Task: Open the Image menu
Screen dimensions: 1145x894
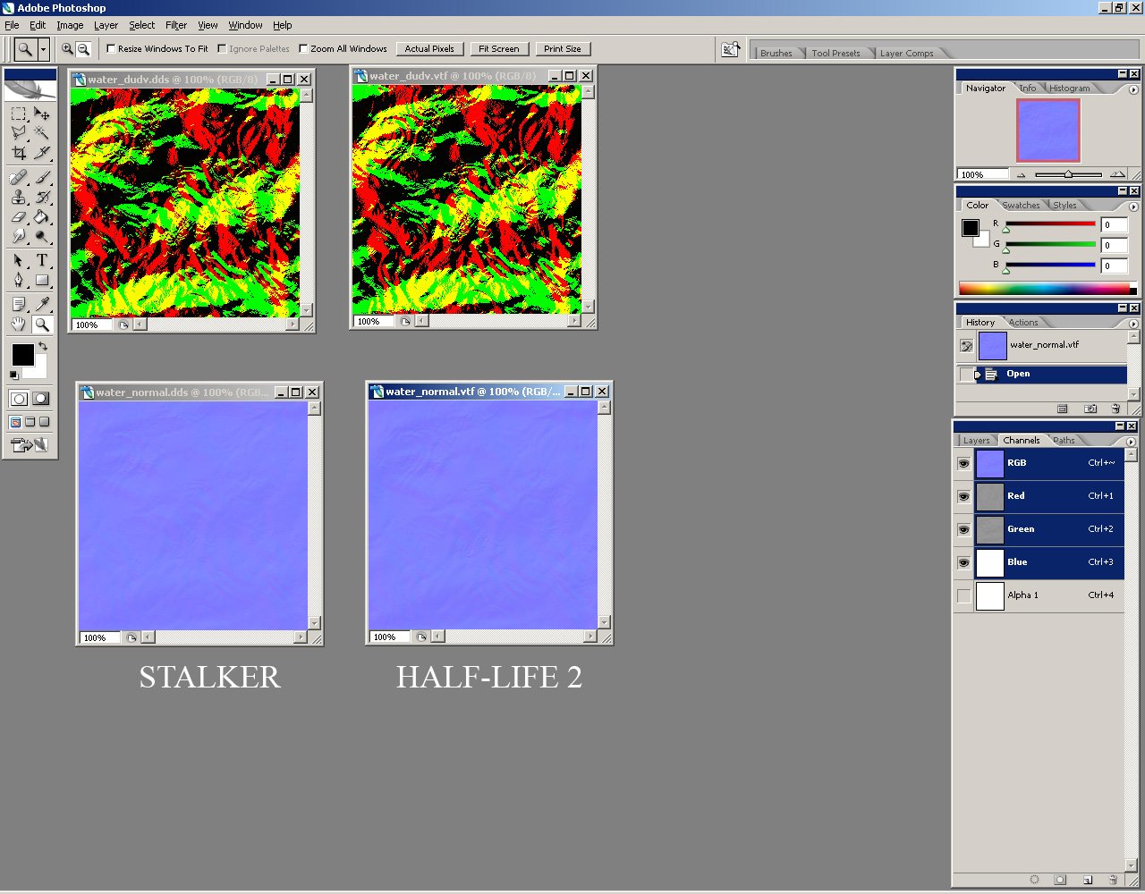Action: [70, 25]
